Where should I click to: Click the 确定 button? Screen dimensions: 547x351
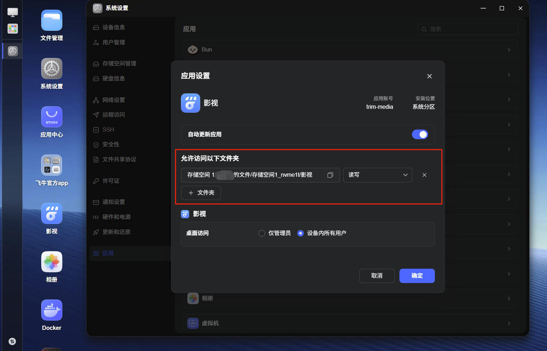coord(417,276)
